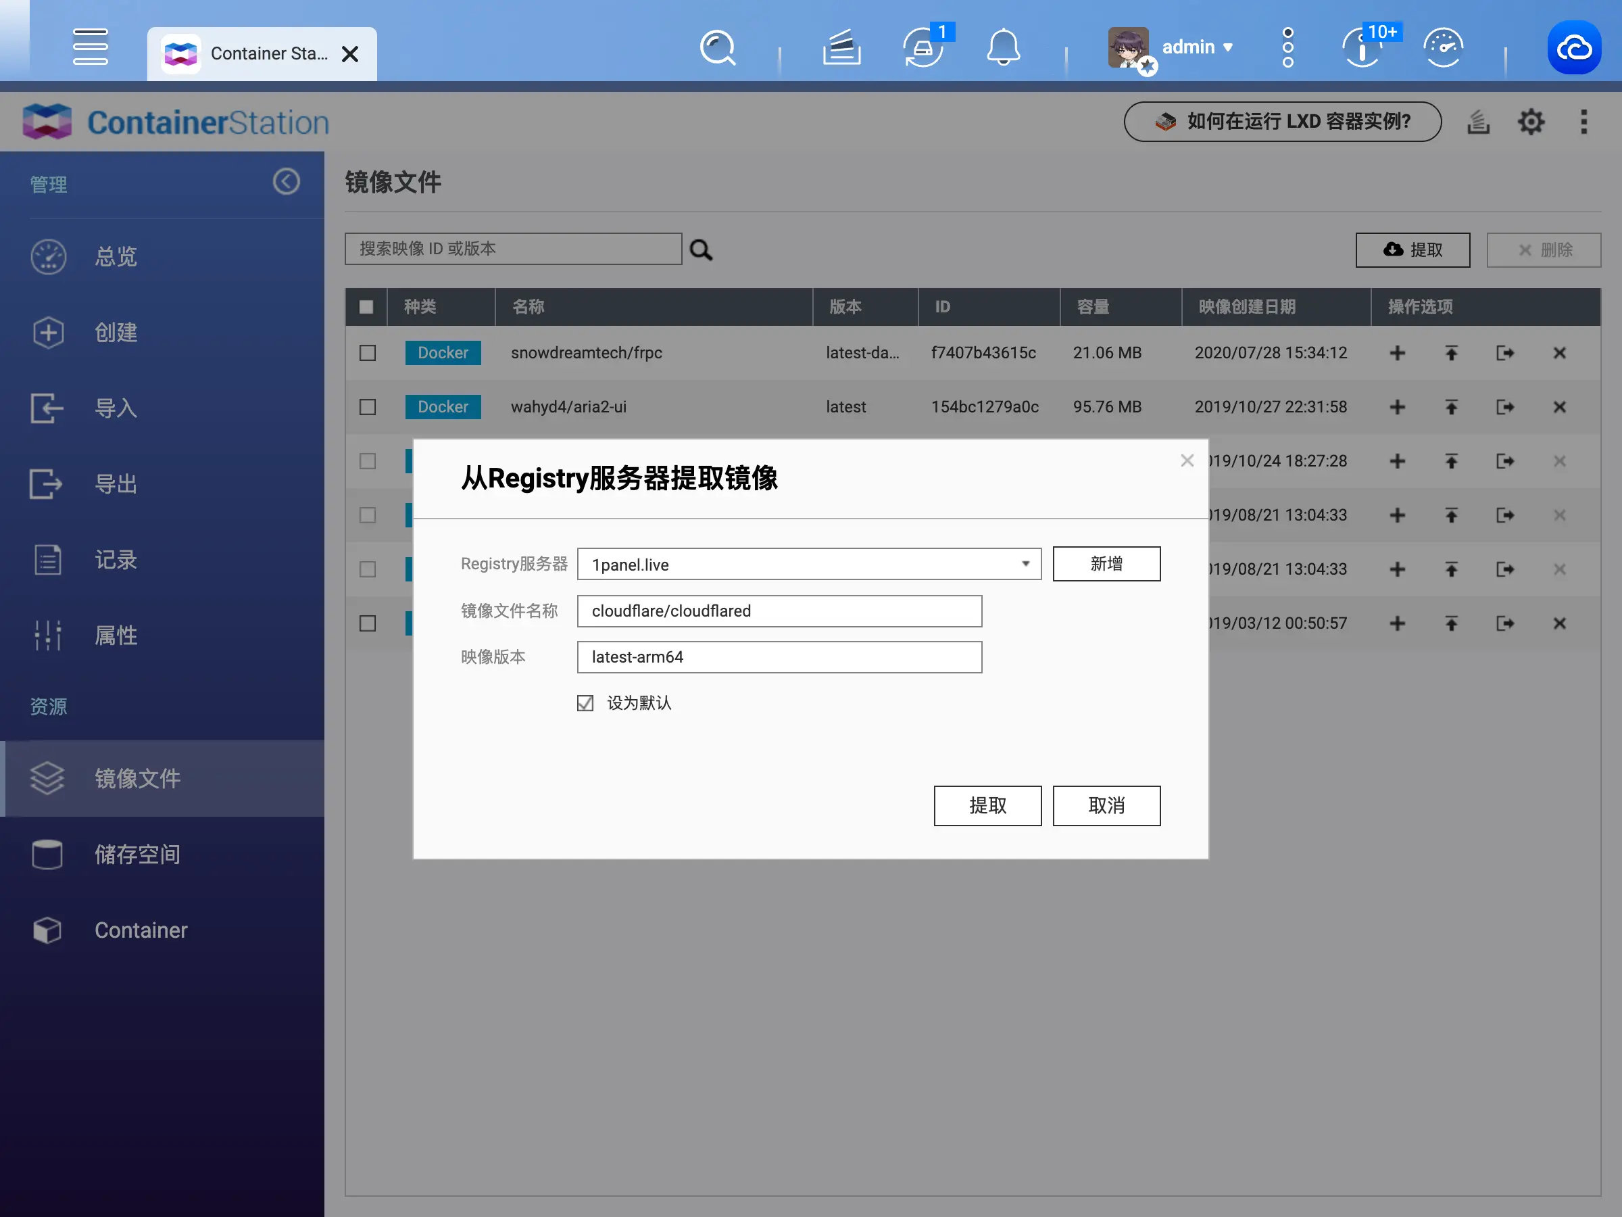Open the admin user dropdown menu
This screenshot has width=1622, height=1217.
click(1197, 48)
